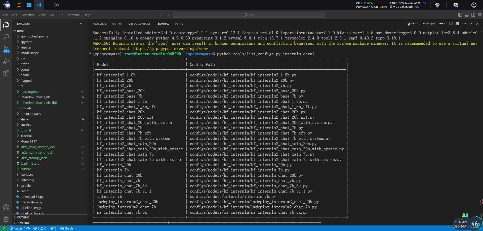
Task: Select the bash - opencompass terminal label
Action: click(422, 24)
